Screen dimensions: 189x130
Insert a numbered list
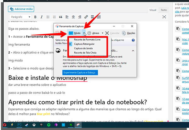pos(54,17)
